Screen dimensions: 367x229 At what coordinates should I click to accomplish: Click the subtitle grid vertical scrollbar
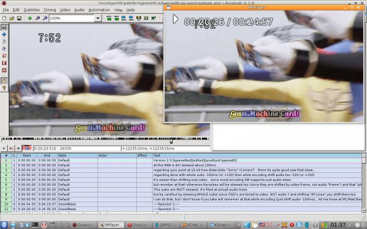point(364,183)
